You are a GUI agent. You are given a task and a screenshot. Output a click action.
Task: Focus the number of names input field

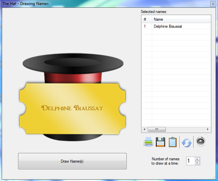point(191,161)
